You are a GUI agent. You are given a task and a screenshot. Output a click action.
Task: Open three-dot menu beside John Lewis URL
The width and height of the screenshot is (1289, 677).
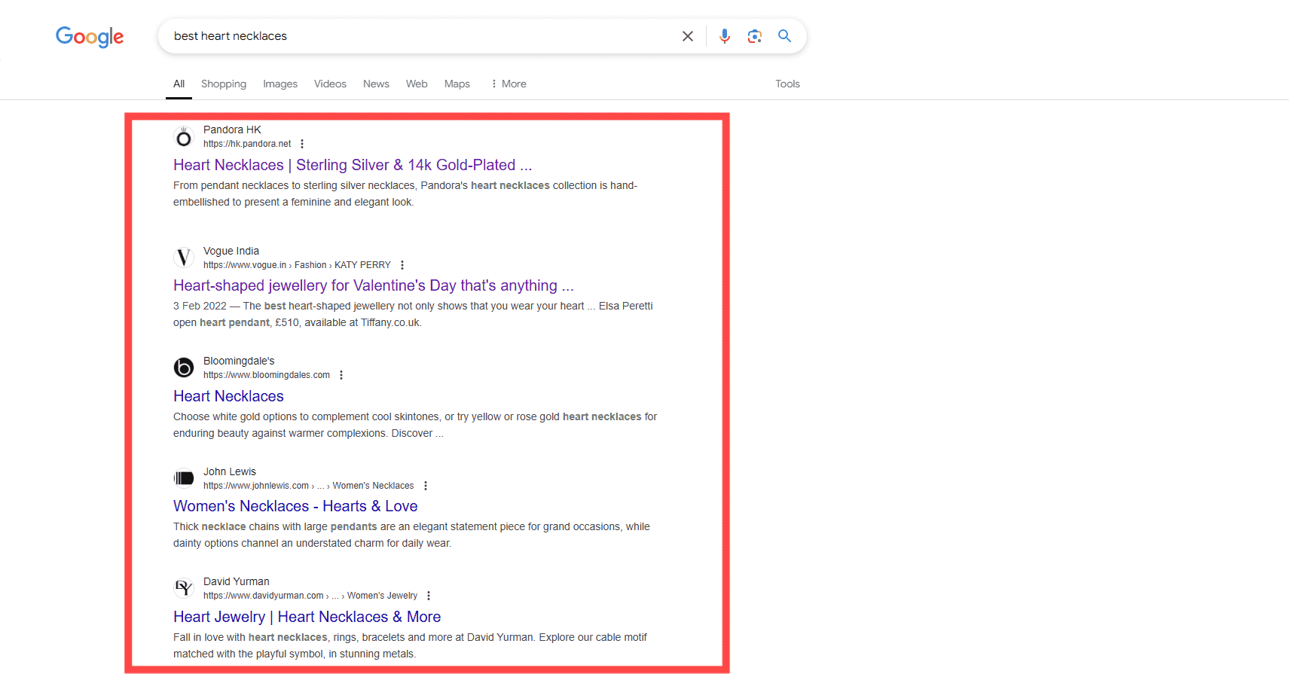[426, 486]
